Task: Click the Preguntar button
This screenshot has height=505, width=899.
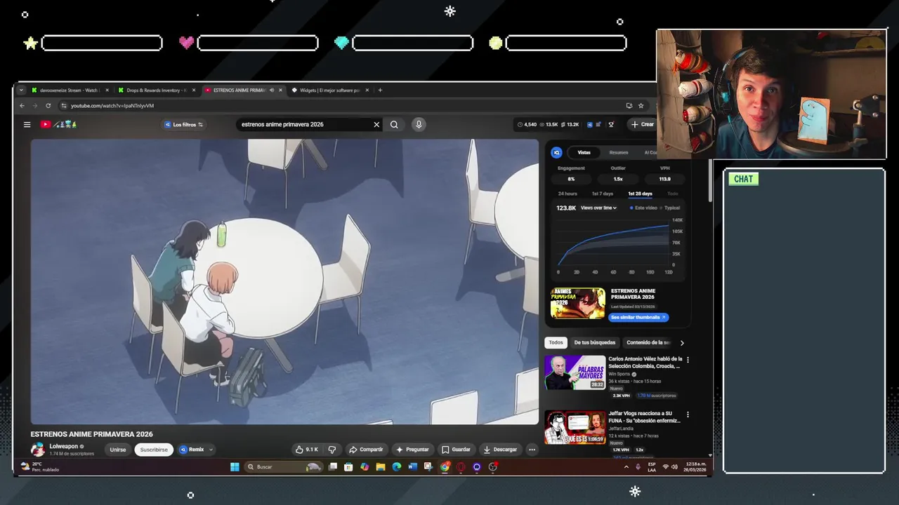Action: [412, 450]
